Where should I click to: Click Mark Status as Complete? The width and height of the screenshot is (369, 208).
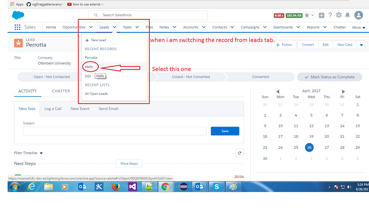[330, 77]
